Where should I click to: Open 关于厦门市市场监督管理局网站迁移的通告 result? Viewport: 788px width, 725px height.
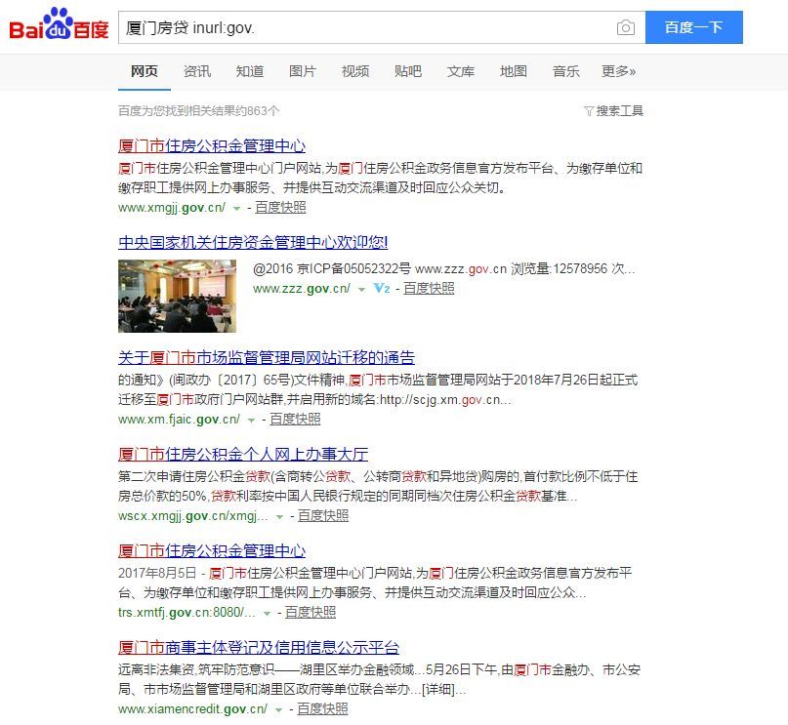click(267, 357)
